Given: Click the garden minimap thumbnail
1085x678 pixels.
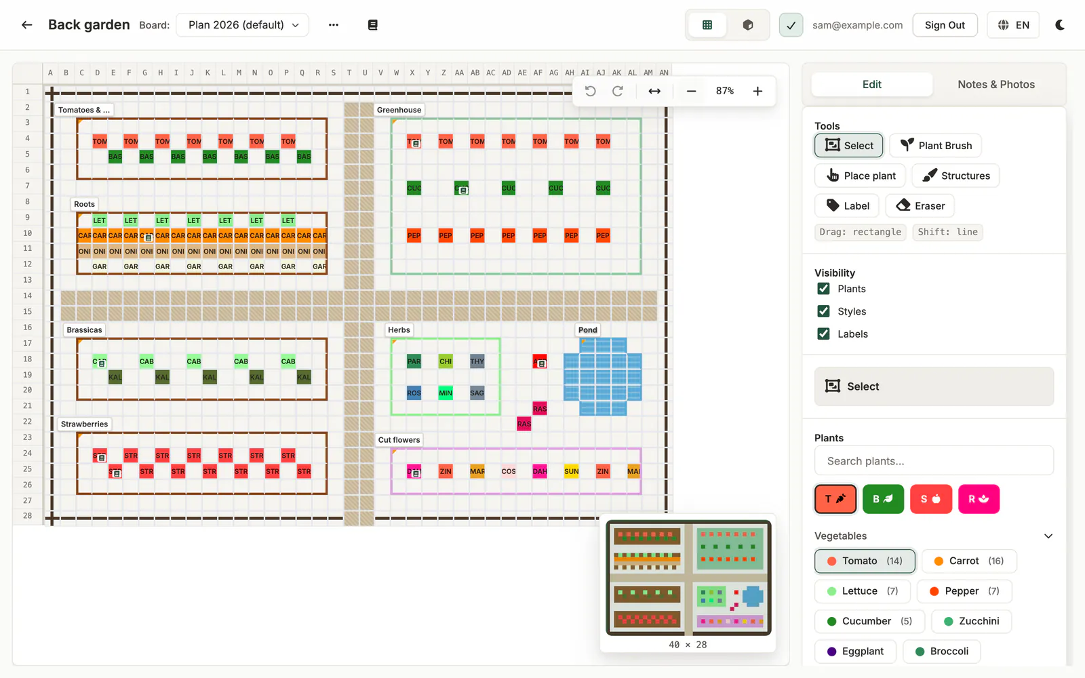Looking at the screenshot, I should coord(688,578).
